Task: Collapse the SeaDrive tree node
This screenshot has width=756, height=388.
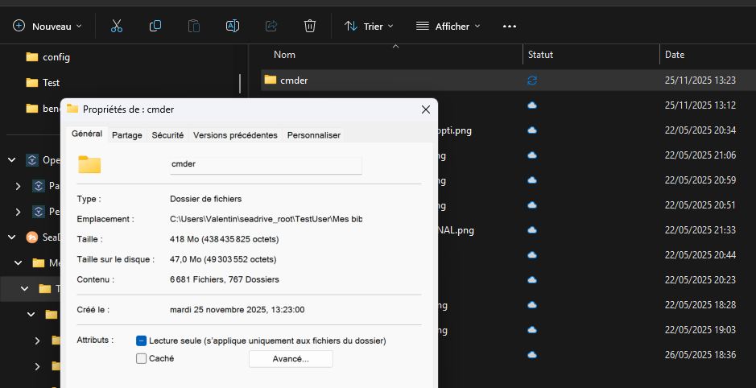Action: coord(12,237)
